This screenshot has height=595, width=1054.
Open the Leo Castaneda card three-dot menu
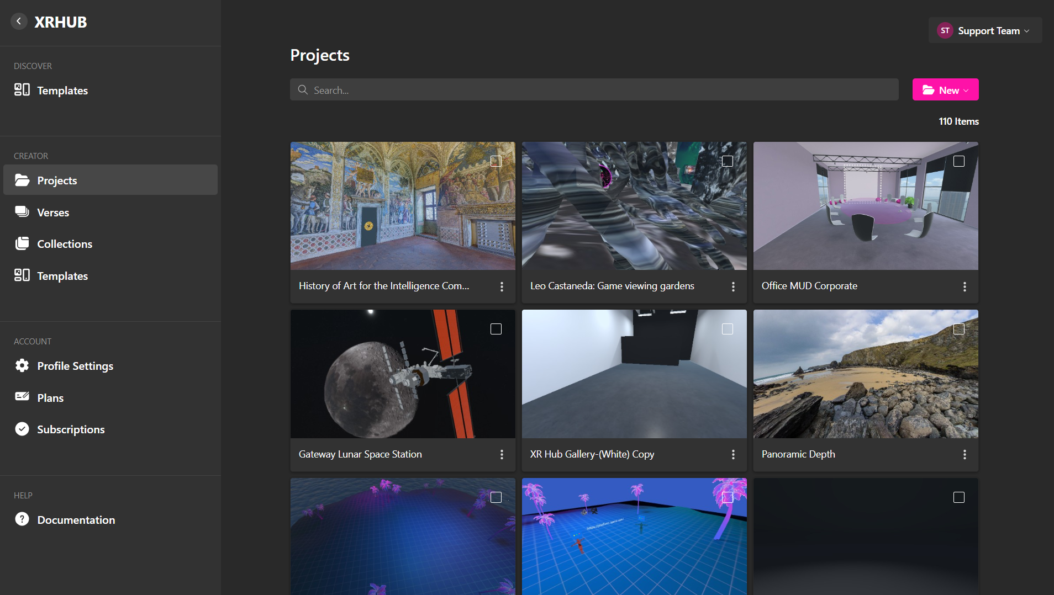coord(734,286)
